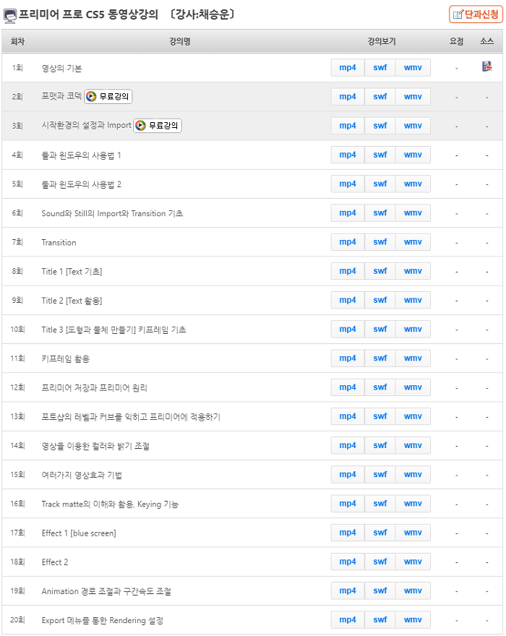
Task: Play the 무료강의 free lecture for lesson 2
Action: click(x=108, y=97)
